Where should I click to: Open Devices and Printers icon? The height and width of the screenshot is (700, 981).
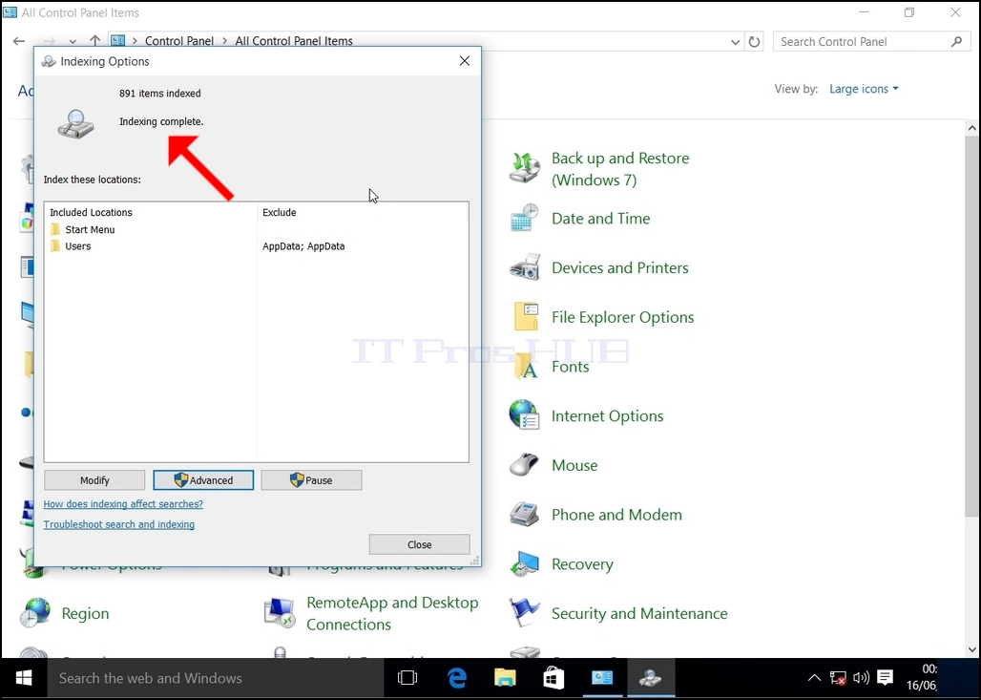point(524,267)
